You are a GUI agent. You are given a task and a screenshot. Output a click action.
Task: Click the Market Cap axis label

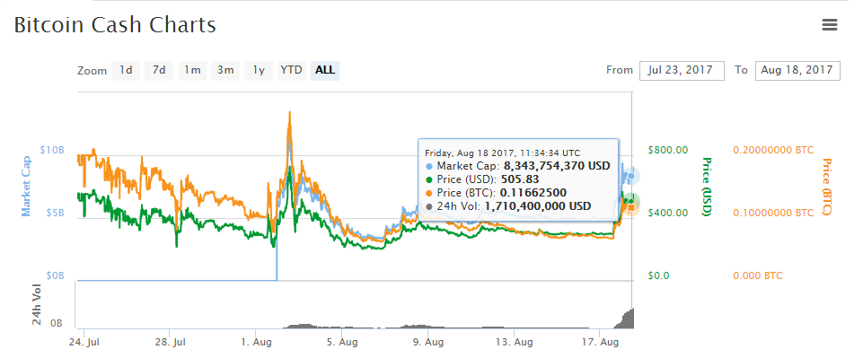pyautogui.click(x=26, y=186)
